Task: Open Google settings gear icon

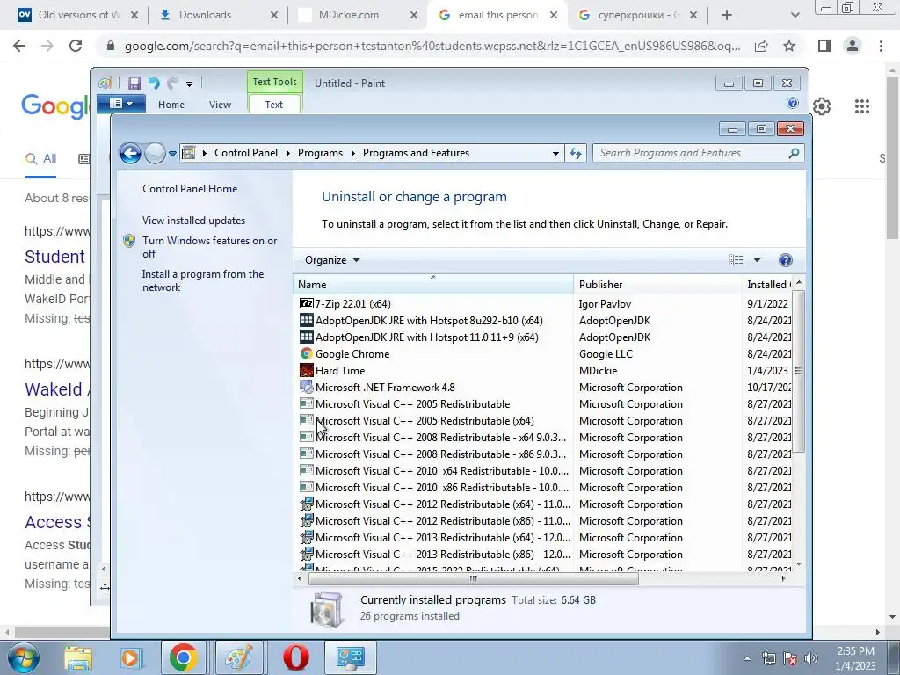Action: click(x=822, y=106)
